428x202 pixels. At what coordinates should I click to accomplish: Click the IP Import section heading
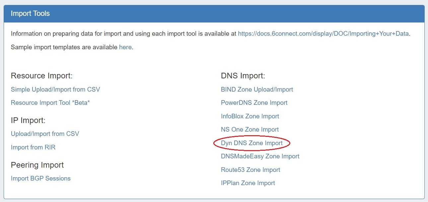tap(28, 120)
